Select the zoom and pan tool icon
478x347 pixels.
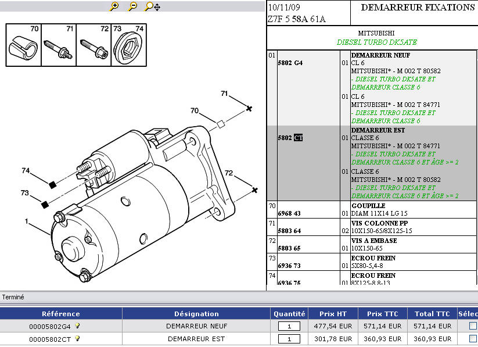(x=152, y=6)
